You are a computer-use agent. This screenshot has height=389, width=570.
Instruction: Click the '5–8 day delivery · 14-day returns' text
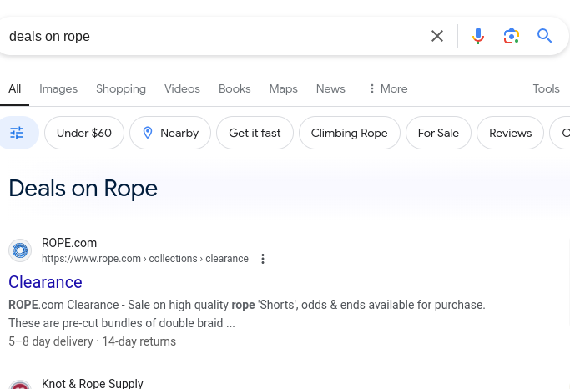93,341
